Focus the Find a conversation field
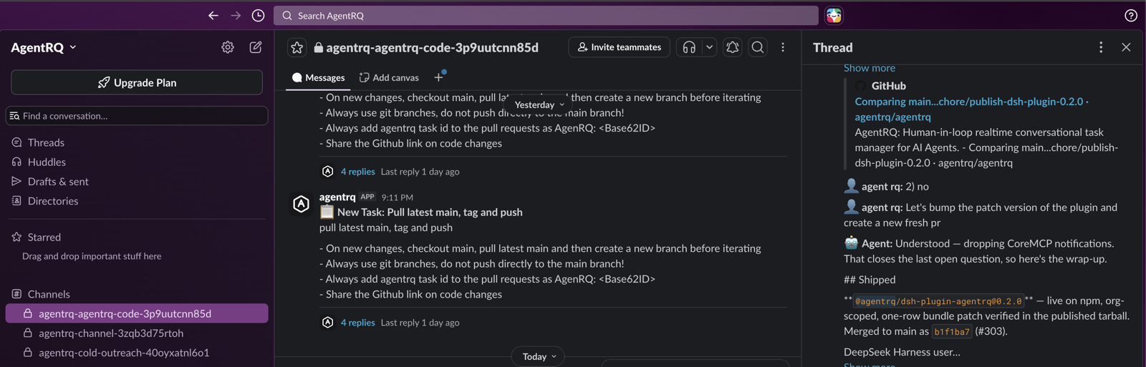Screen dimensions: 1146x367 [137, 116]
